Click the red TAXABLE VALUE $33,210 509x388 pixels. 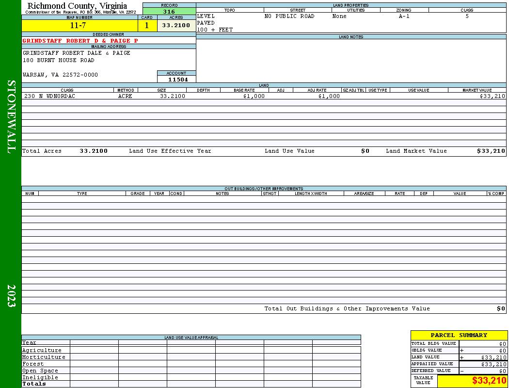(489, 381)
